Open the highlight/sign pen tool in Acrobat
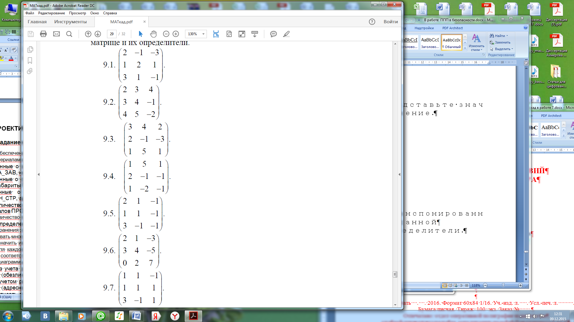Viewport: 574px width, 322px height. pyautogui.click(x=286, y=34)
